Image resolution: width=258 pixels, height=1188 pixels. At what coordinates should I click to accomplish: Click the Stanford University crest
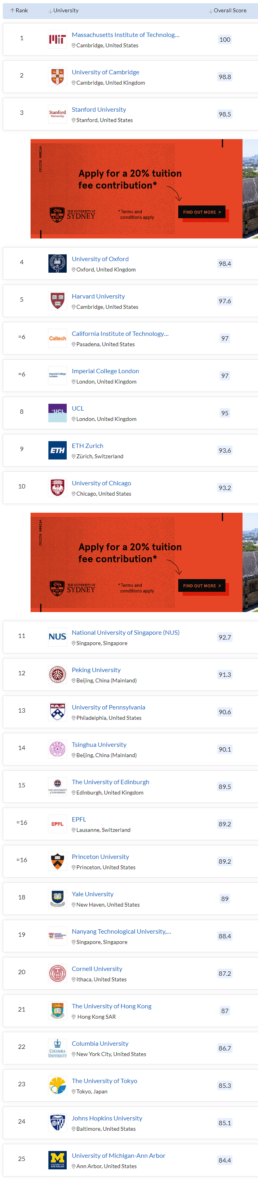pyautogui.click(x=57, y=114)
